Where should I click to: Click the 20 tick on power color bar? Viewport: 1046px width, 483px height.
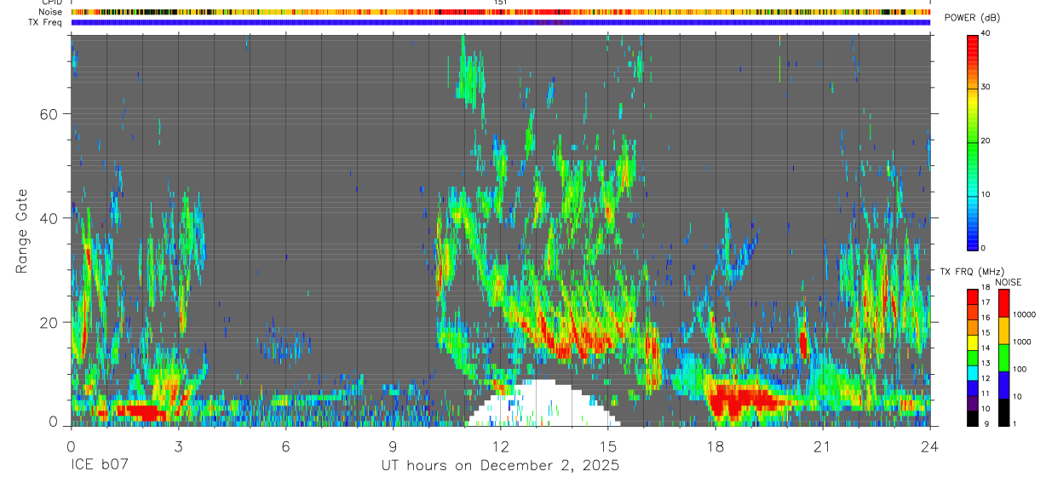986,141
